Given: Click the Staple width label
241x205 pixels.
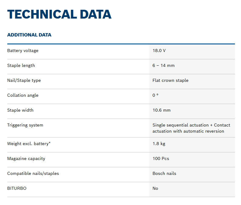Looking at the screenshot, I should pyautogui.click(x=20, y=110).
